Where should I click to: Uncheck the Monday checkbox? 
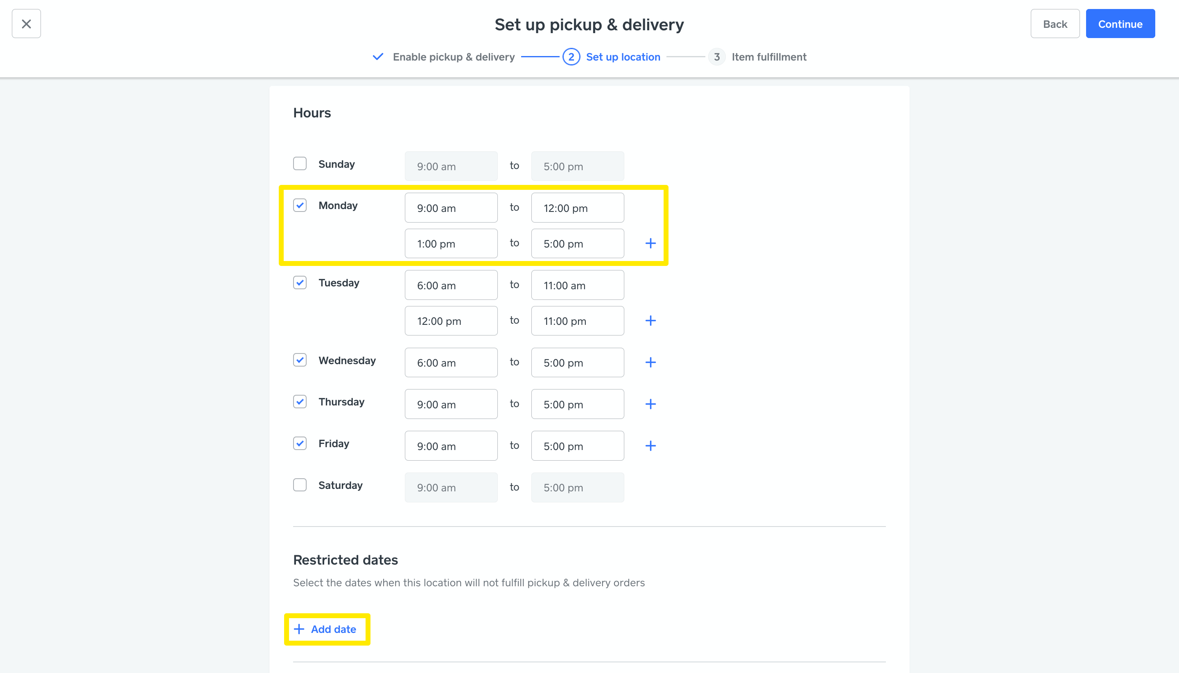pos(300,205)
